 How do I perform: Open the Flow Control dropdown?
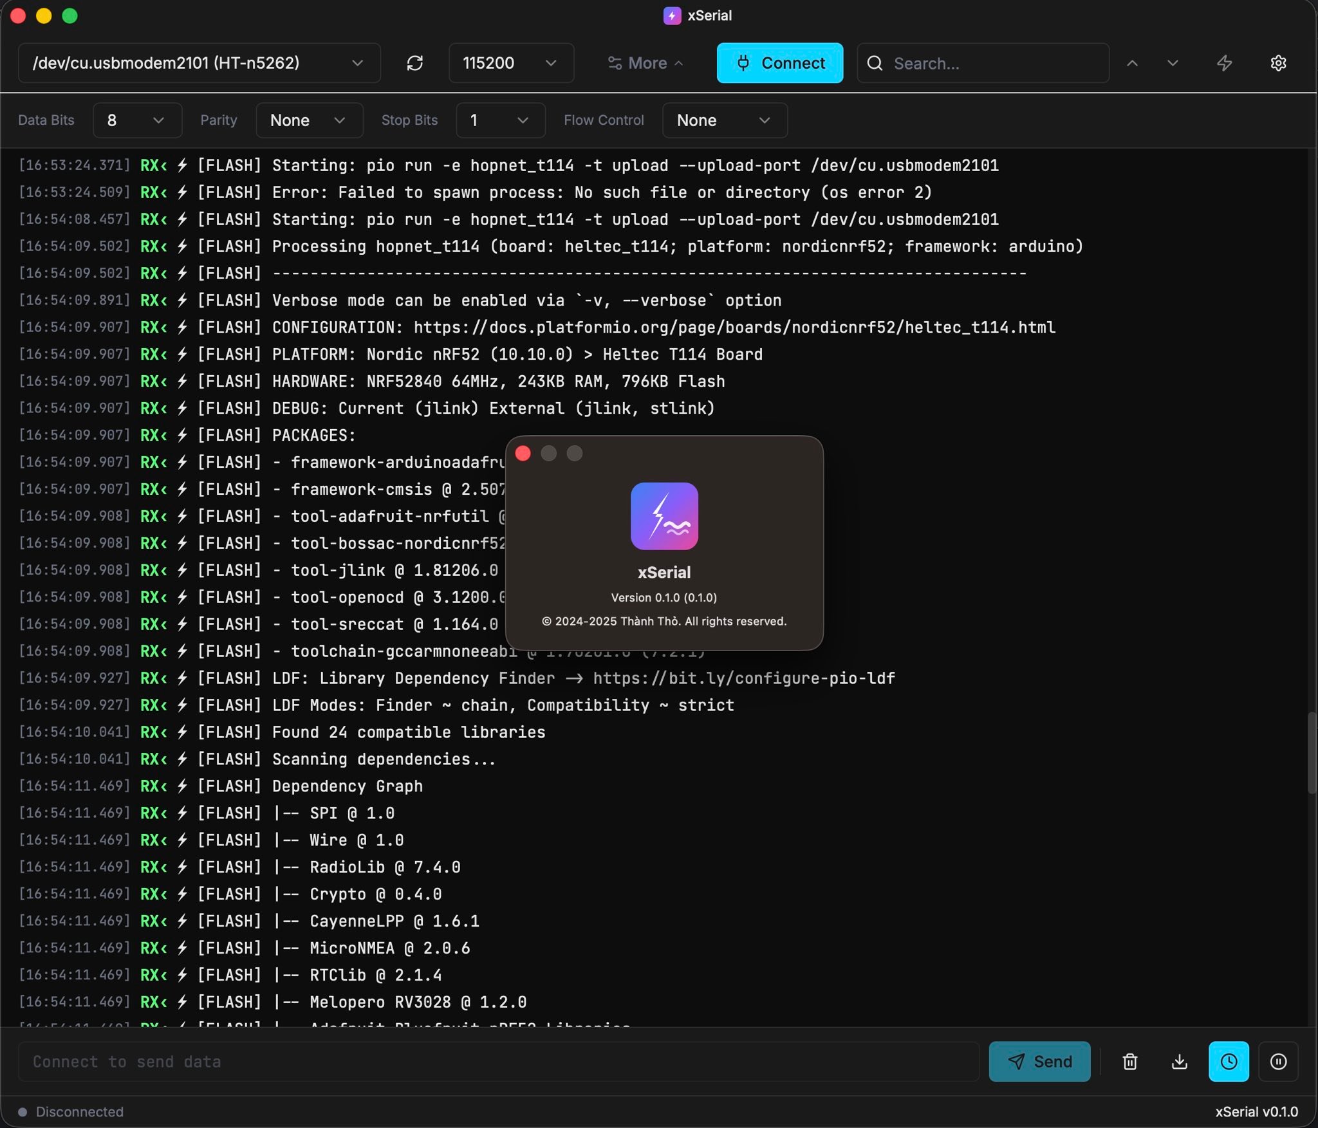725,120
